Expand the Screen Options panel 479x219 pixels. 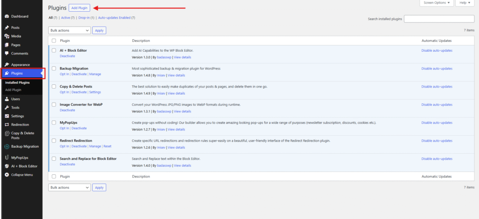point(437,3)
